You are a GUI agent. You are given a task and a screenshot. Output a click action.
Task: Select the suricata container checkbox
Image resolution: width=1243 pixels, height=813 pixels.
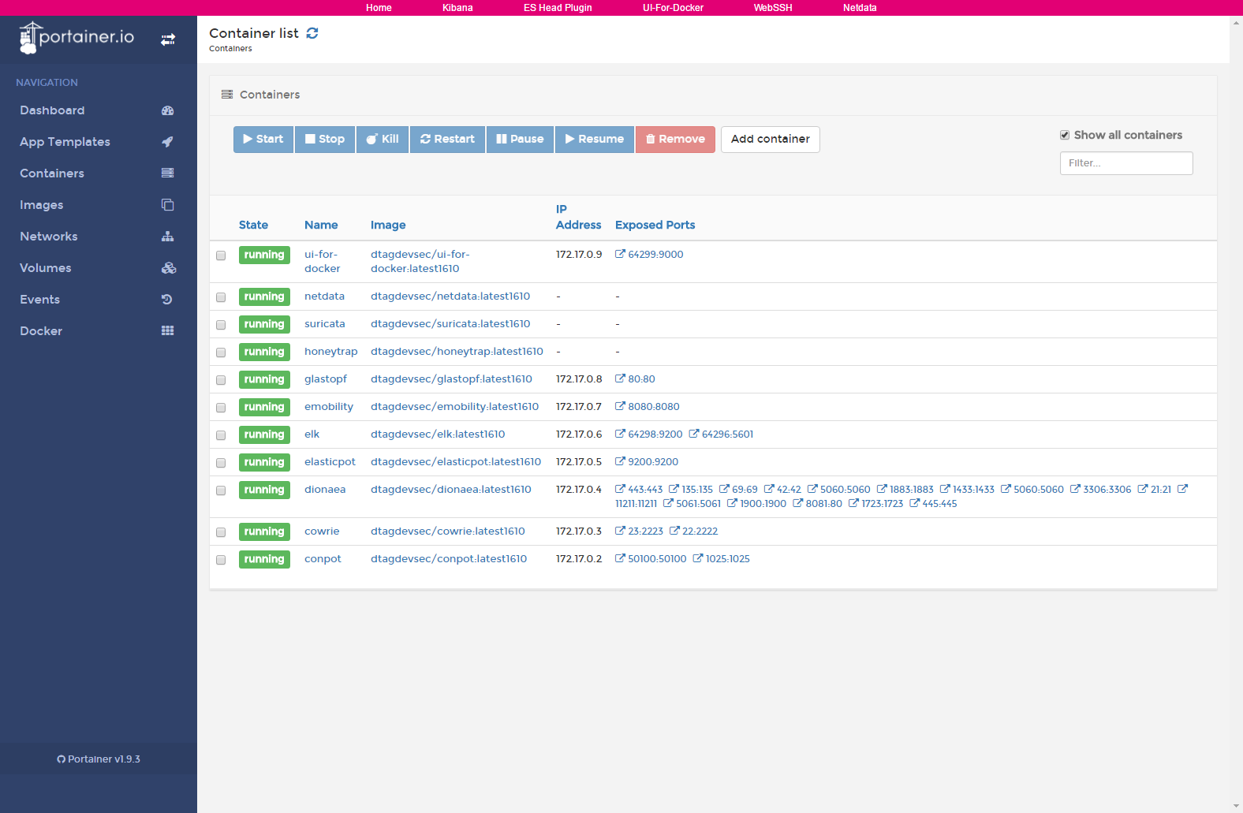click(x=221, y=325)
